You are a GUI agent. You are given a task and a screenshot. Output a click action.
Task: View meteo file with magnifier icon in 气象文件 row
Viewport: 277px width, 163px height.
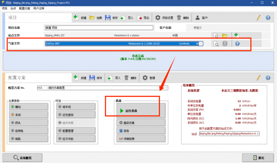[x=216, y=44]
